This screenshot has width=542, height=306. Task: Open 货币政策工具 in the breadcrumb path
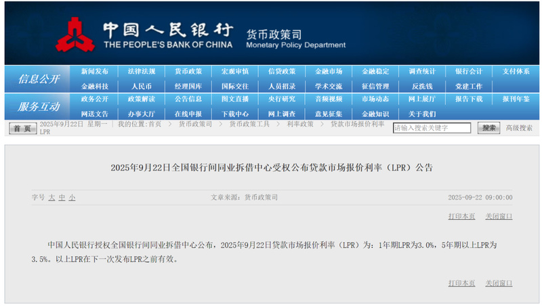coord(249,124)
